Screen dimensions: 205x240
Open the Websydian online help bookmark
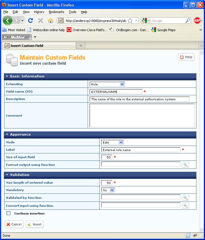click(46, 30)
